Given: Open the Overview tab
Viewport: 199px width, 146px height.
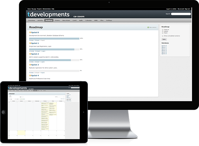Looking at the screenshot, I should pyautogui.click(x=32, y=20).
